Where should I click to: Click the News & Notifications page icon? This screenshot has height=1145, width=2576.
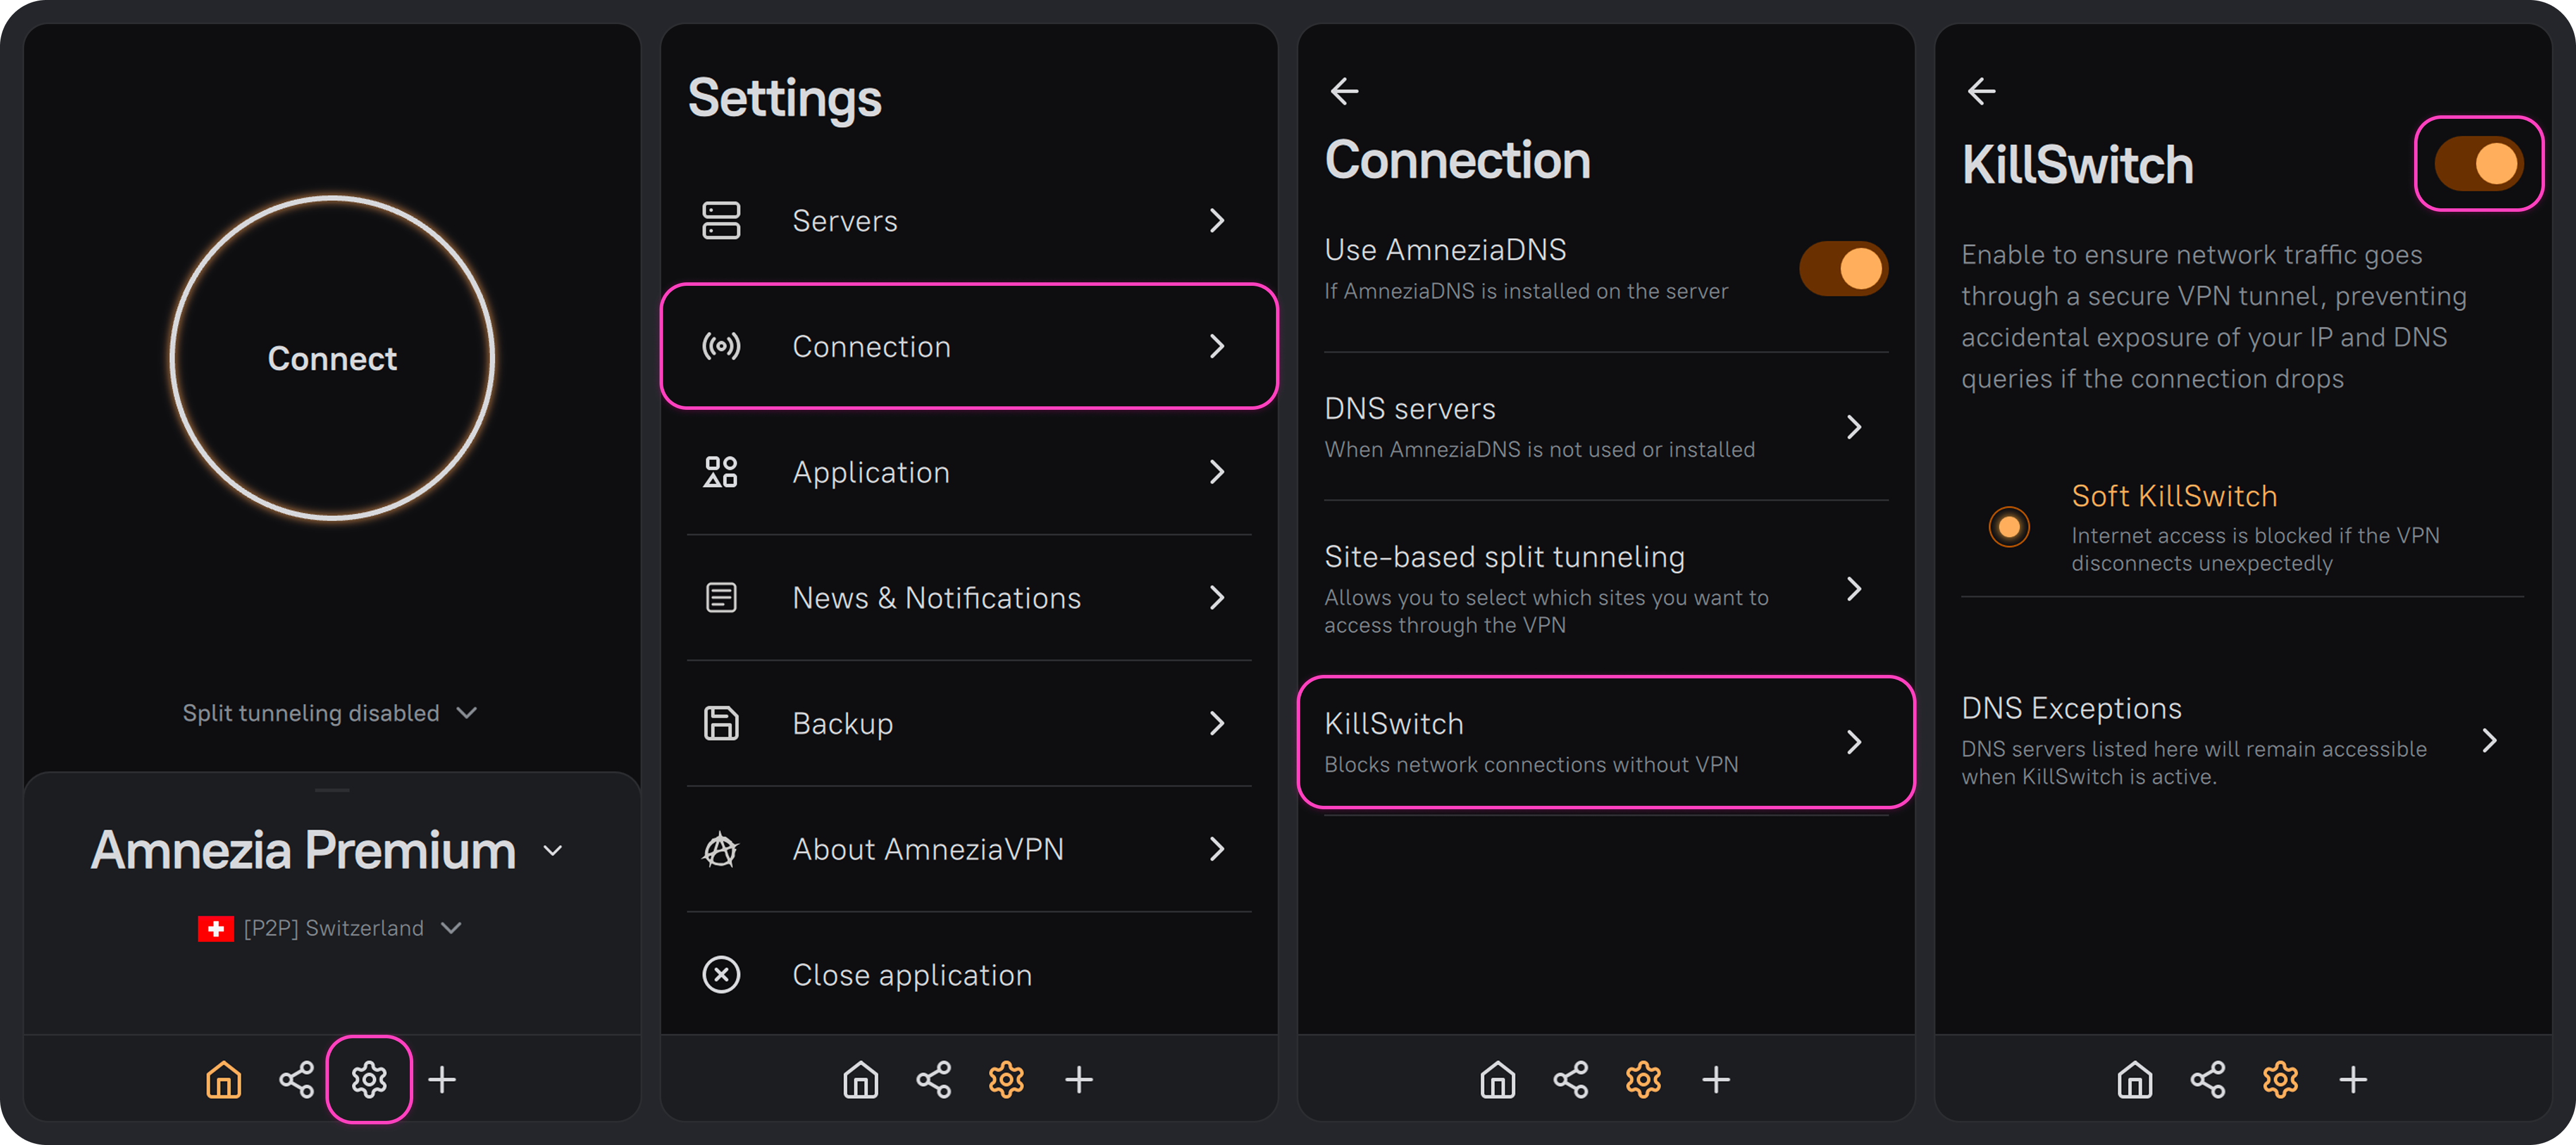pos(721,598)
